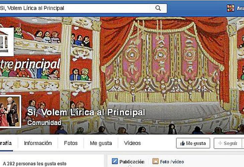Click the pencil Publicación icon
This screenshot has width=244, height=167.
click(x=115, y=161)
